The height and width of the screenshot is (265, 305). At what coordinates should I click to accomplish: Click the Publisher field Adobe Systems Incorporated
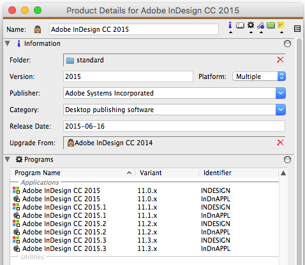(170, 93)
